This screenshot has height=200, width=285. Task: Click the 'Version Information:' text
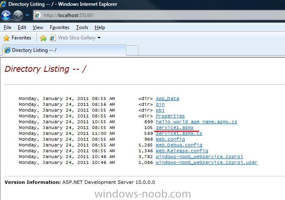click(x=32, y=182)
